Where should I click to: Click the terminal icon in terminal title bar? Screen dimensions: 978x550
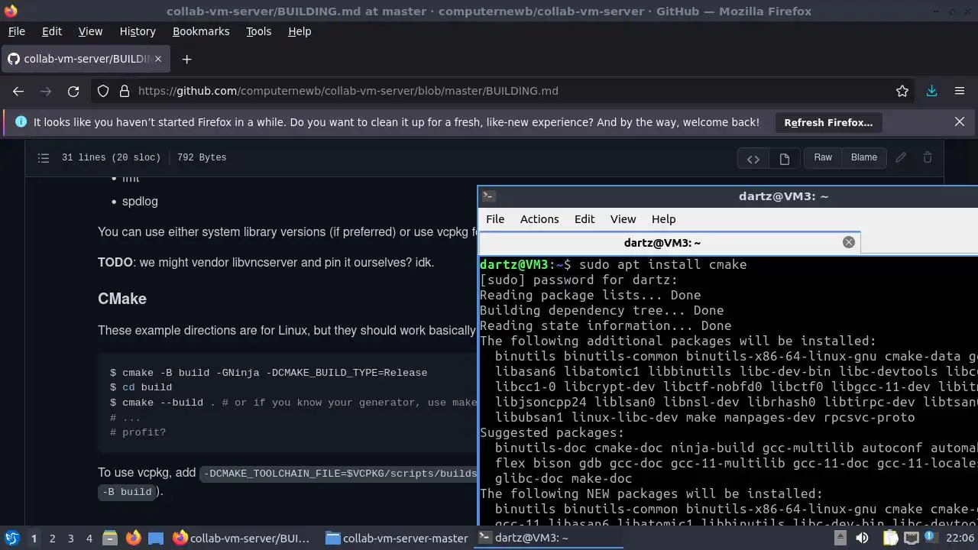point(489,196)
